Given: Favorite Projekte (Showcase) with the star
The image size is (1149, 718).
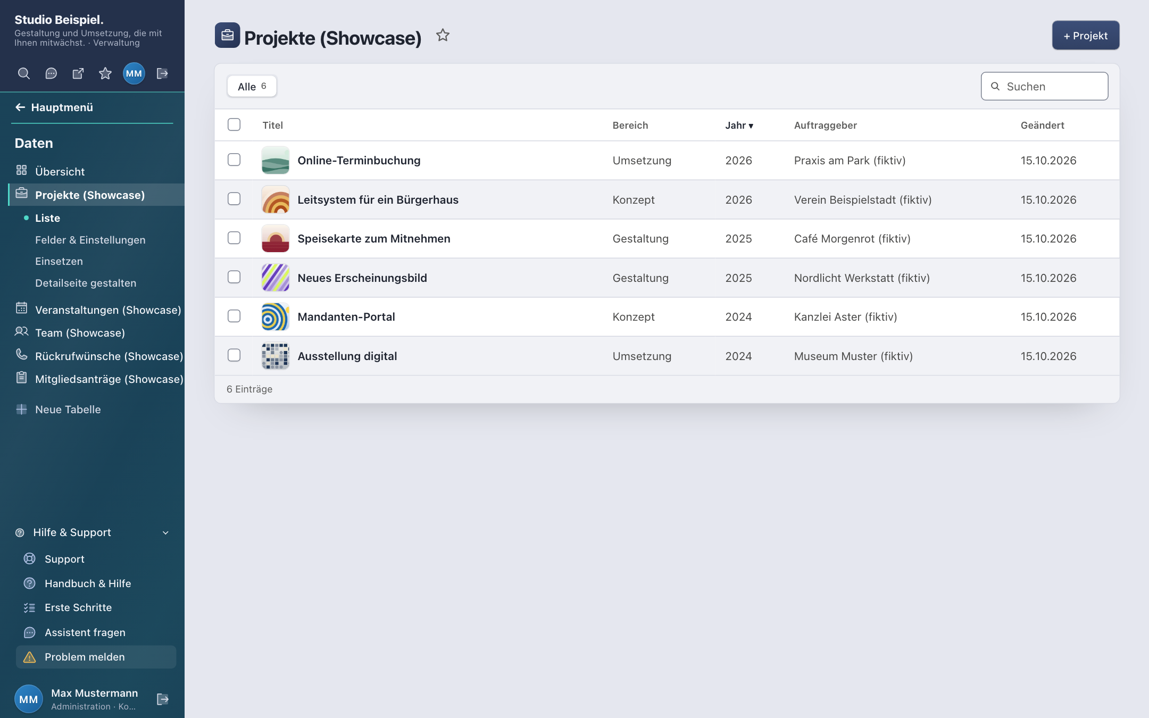Looking at the screenshot, I should tap(443, 35).
